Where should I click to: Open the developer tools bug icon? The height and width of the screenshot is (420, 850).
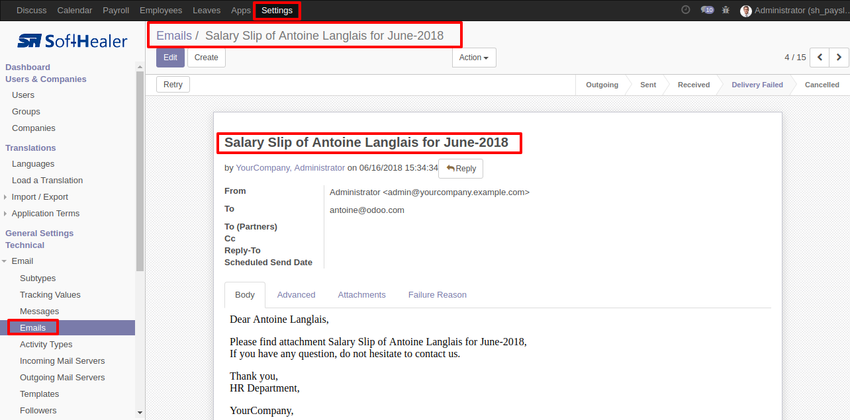[726, 10]
